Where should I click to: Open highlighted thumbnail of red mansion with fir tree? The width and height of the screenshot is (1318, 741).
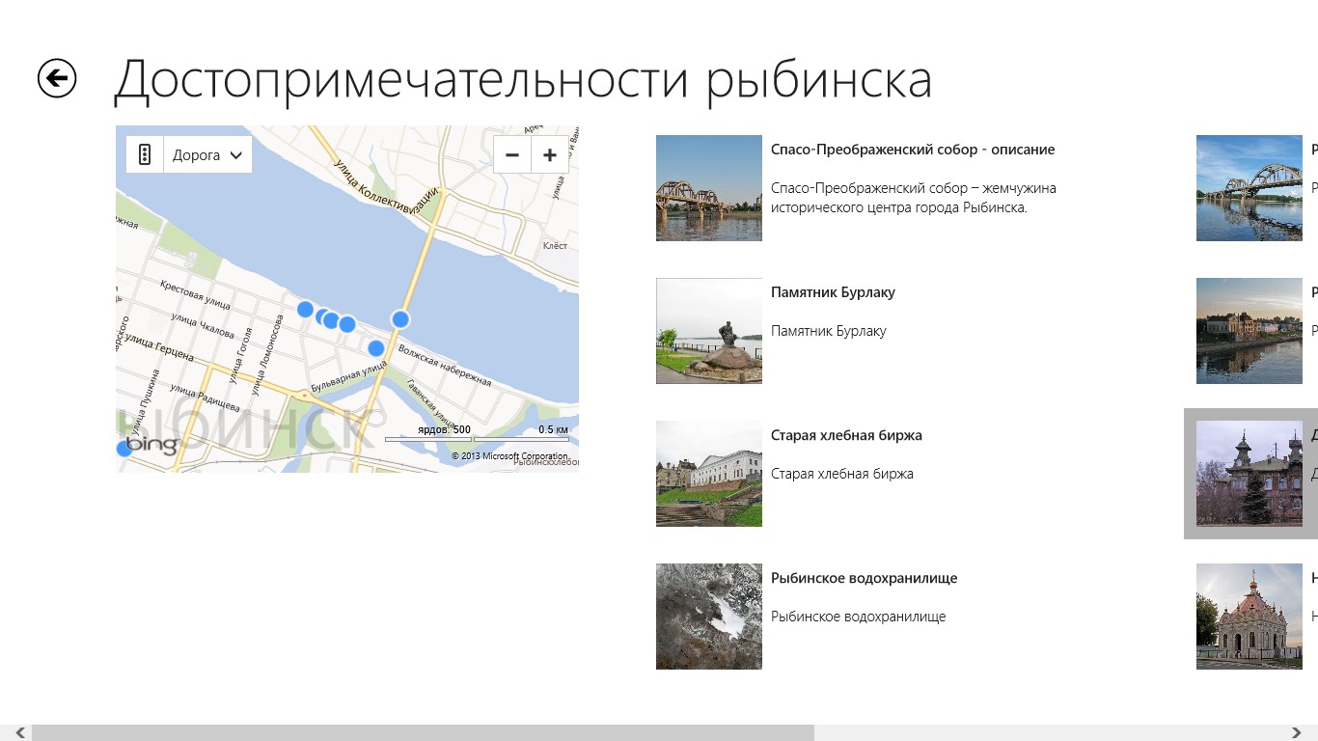(x=1249, y=474)
